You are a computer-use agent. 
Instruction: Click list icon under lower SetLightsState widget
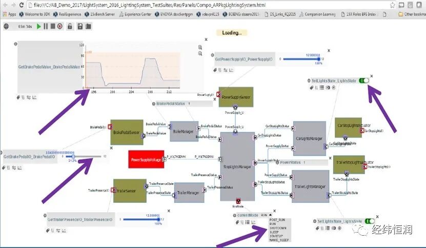(x=328, y=228)
